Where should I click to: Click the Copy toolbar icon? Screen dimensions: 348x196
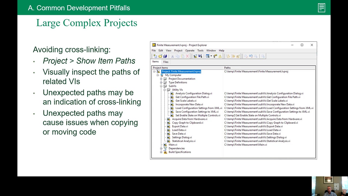coord(178,56)
